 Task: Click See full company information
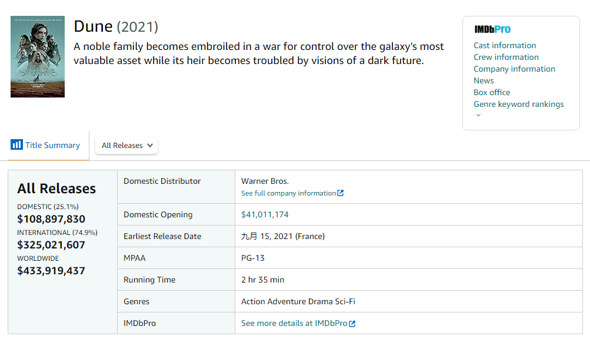coord(288,193)
